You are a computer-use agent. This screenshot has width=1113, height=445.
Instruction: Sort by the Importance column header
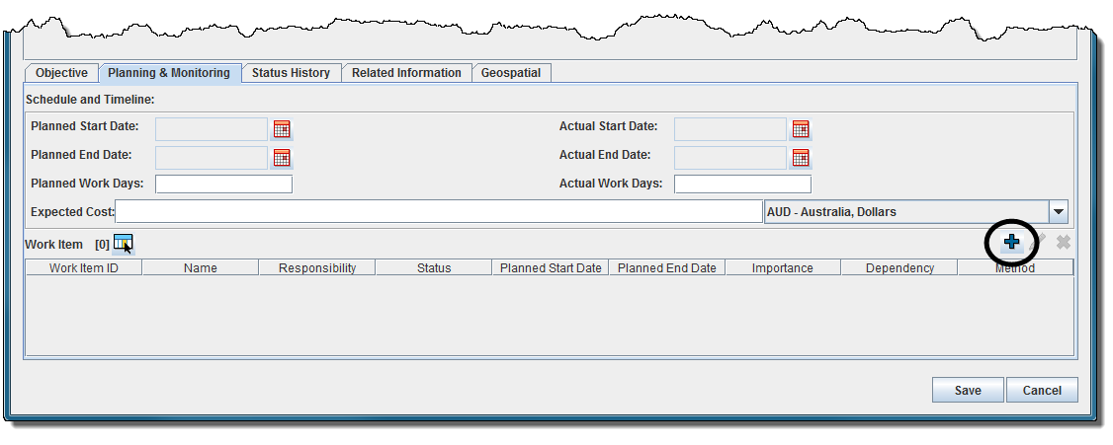782,268
